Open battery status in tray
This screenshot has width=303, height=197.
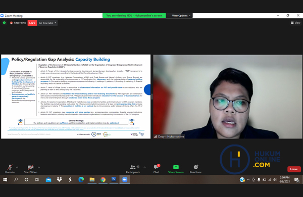click(x=264, y=180)
